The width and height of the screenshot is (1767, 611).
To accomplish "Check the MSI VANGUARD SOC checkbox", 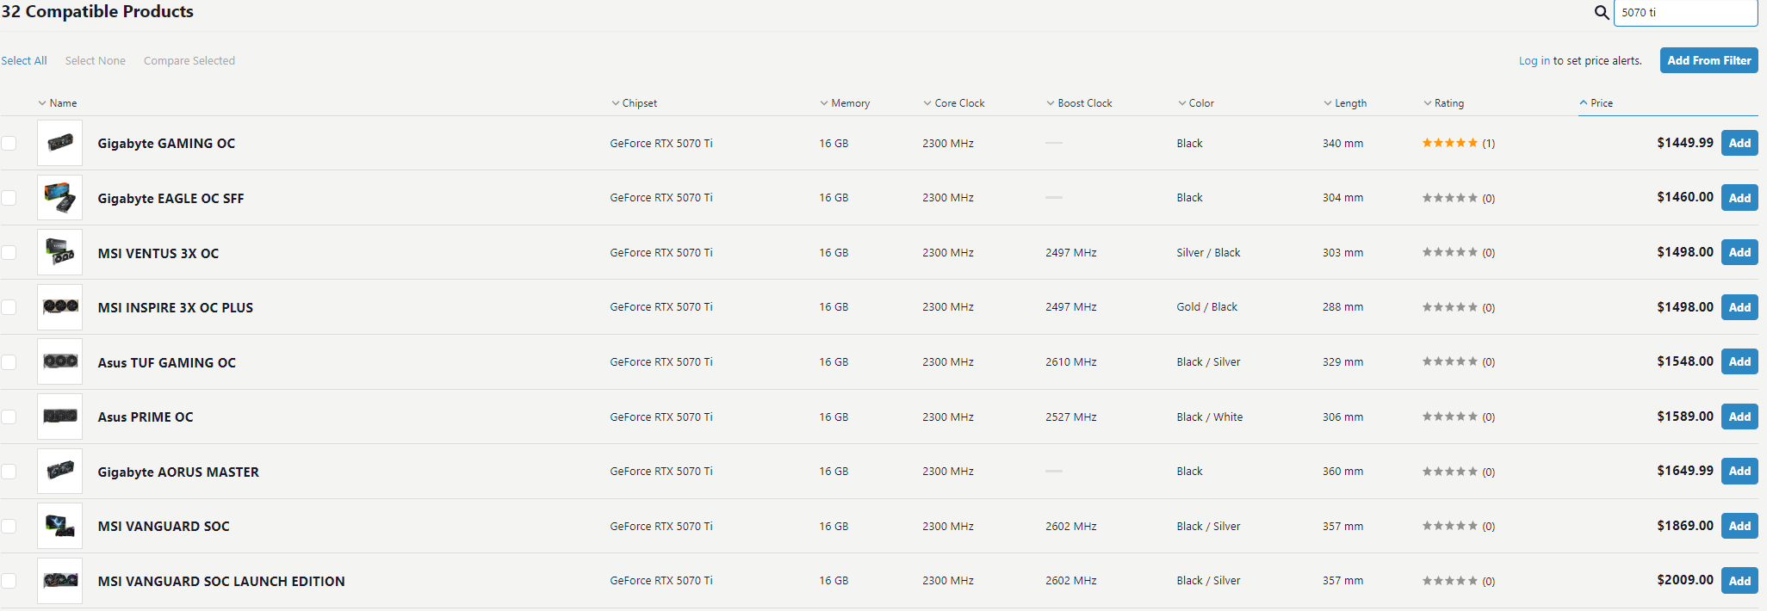I will (x=9, y=526).
